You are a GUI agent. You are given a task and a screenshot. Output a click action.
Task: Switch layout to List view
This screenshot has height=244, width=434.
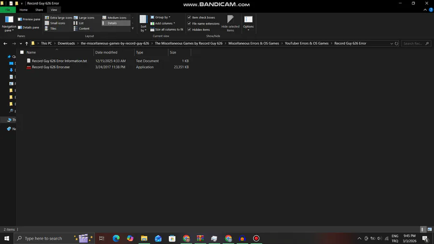[x=79, y=23]
